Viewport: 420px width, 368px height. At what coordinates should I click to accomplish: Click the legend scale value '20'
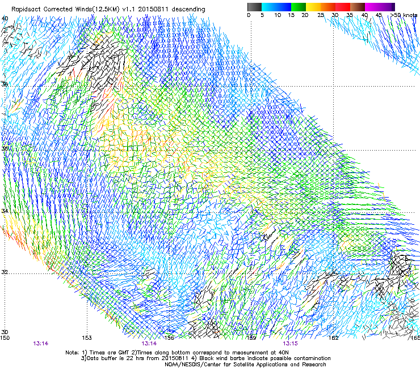tap(305, 15)
